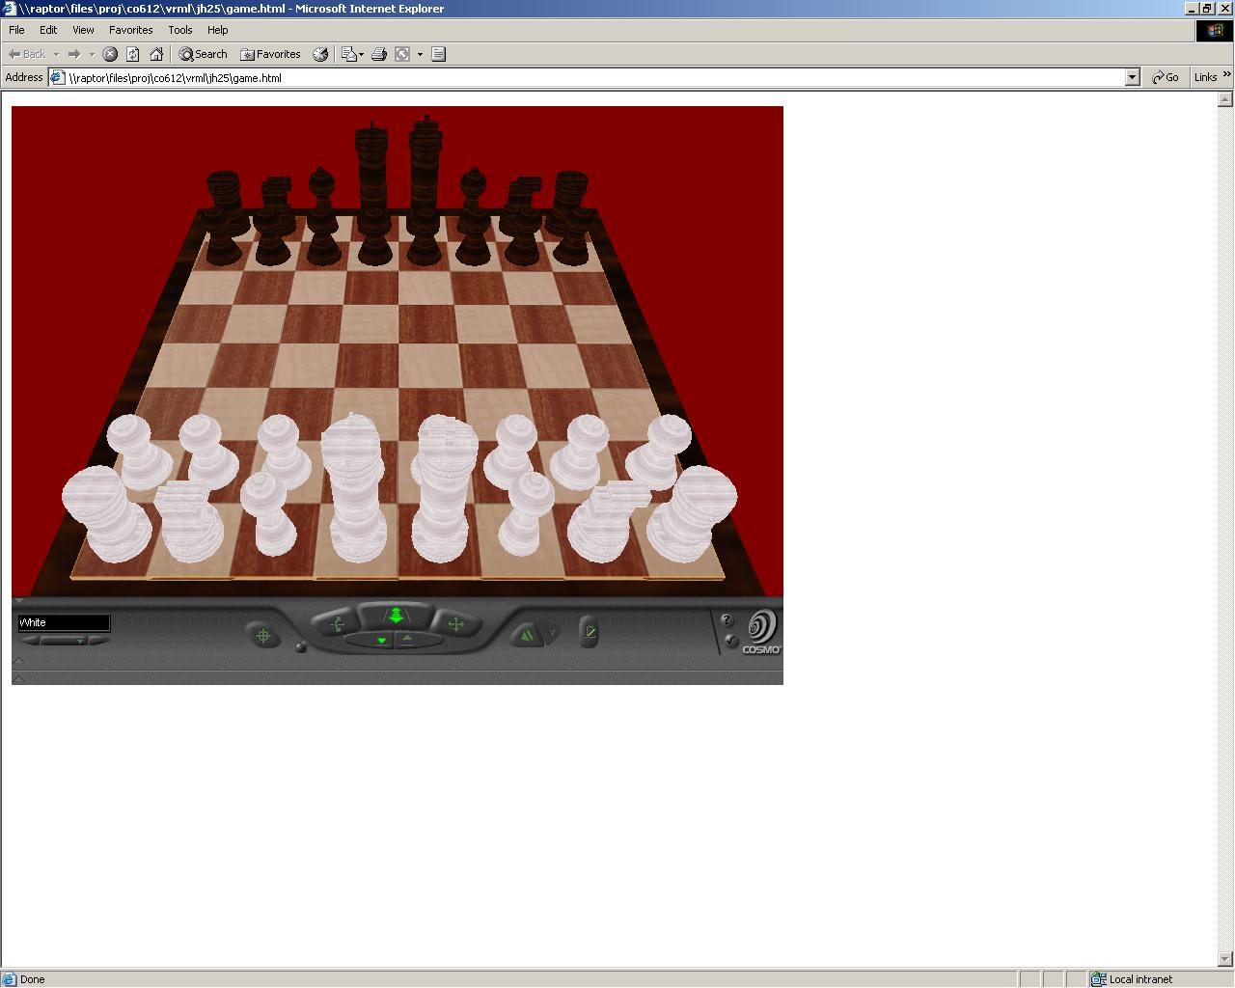
Task: Open the Favorites pane from toolbar
Action: (270, 54)
